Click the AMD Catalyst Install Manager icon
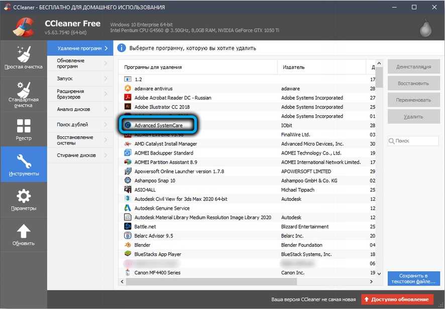 coord(128,144)
